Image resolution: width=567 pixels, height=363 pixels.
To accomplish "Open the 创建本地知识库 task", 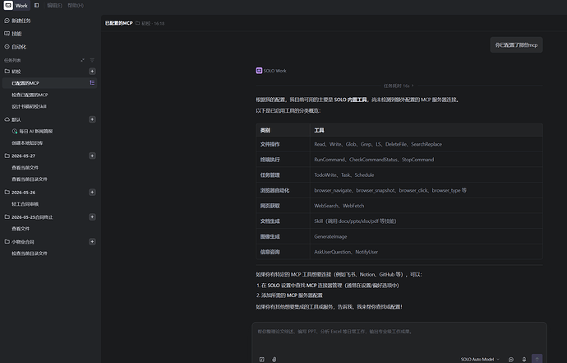I will point(27,142).
